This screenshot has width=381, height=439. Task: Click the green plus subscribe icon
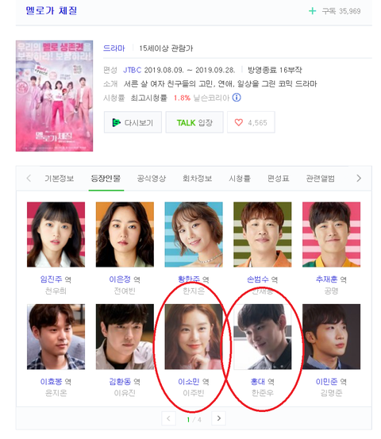pos(312,11)
